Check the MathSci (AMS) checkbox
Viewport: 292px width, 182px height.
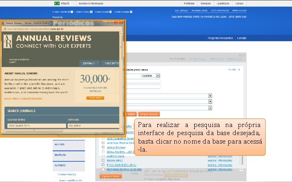[x=103, y=156]
